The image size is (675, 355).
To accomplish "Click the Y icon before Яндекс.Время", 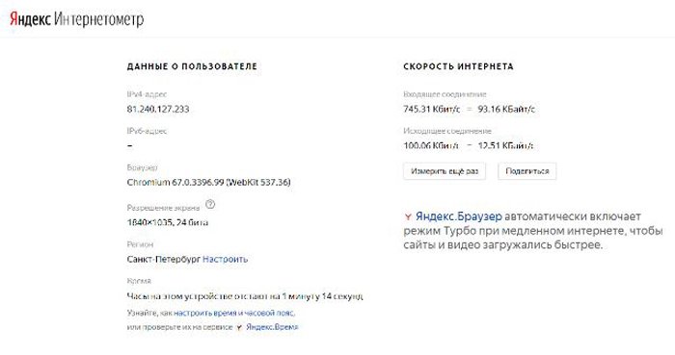I will coord(239,327).
